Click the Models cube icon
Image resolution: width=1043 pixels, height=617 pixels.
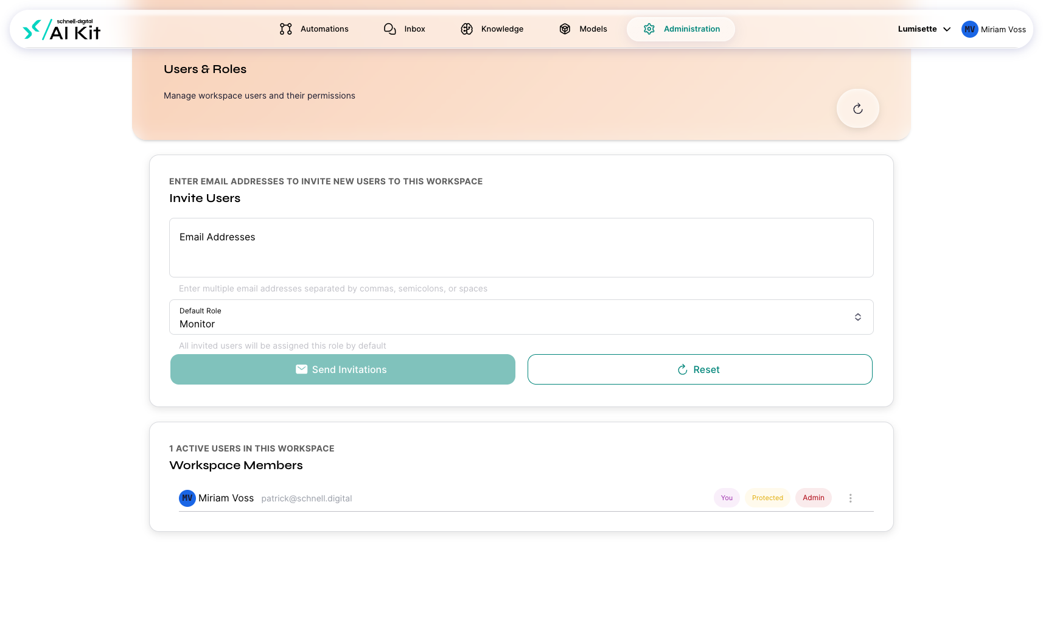(x=565, y=29)
